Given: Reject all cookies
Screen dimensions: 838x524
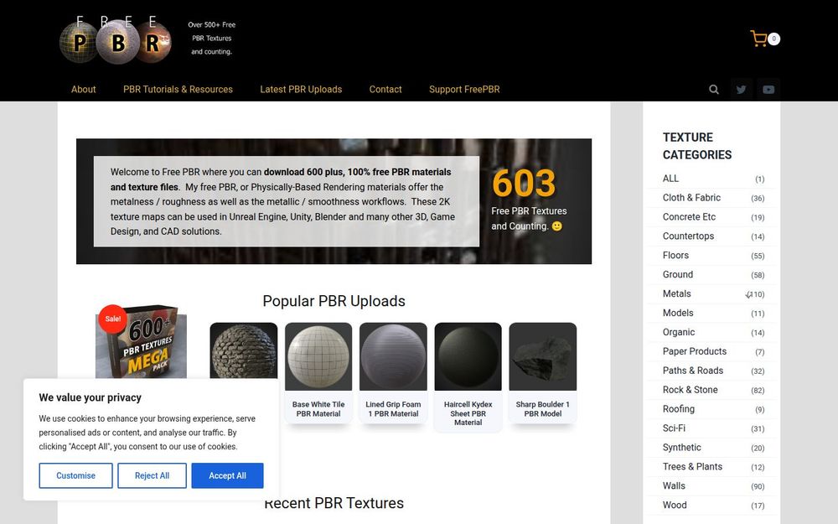Looking at the screenshot, I should [x=152, y=475].
